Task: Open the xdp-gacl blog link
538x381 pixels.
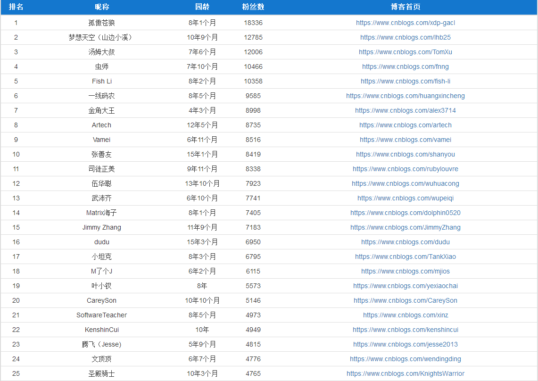Action: pyautogui.click(x=405, y=23)
